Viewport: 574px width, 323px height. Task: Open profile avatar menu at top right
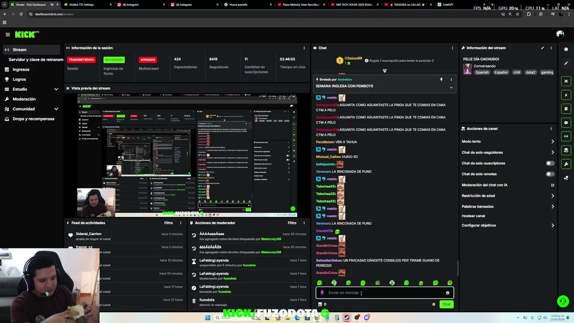tap(560, 34)
